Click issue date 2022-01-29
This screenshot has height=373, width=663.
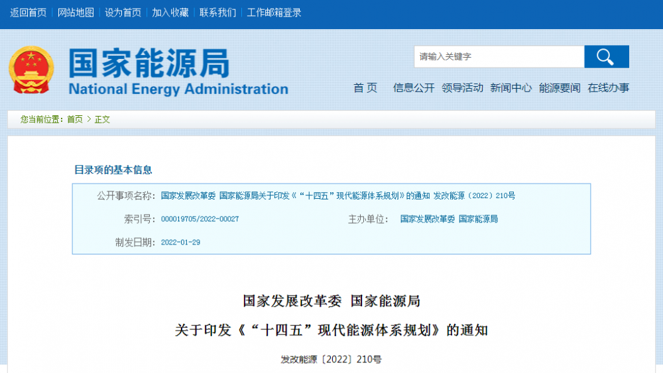180,242
